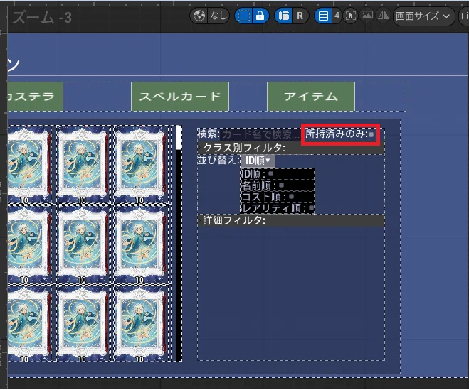
Task: Open the grid snap size 4 setting
Action: point(337,16)
